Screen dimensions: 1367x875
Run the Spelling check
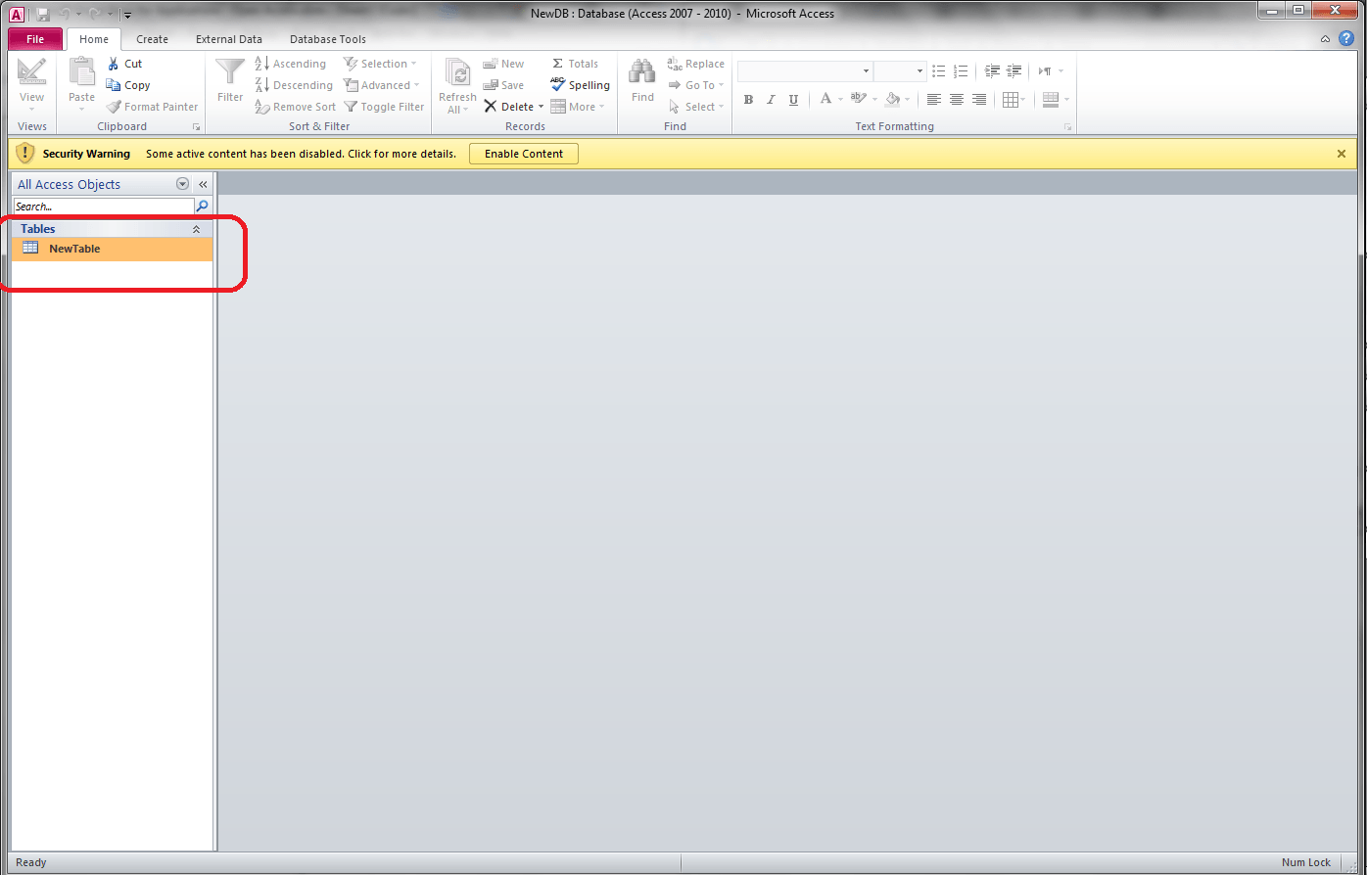580,85
